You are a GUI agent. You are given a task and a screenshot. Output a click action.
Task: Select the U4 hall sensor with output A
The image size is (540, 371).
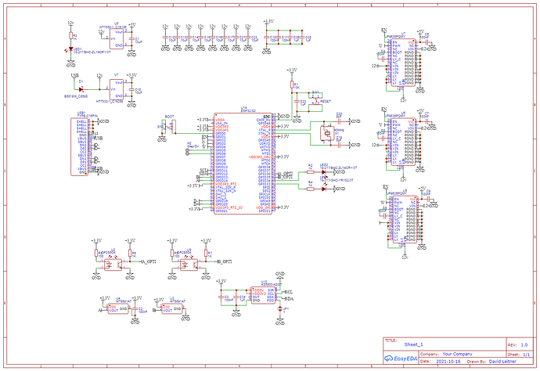tap(118, 308)
